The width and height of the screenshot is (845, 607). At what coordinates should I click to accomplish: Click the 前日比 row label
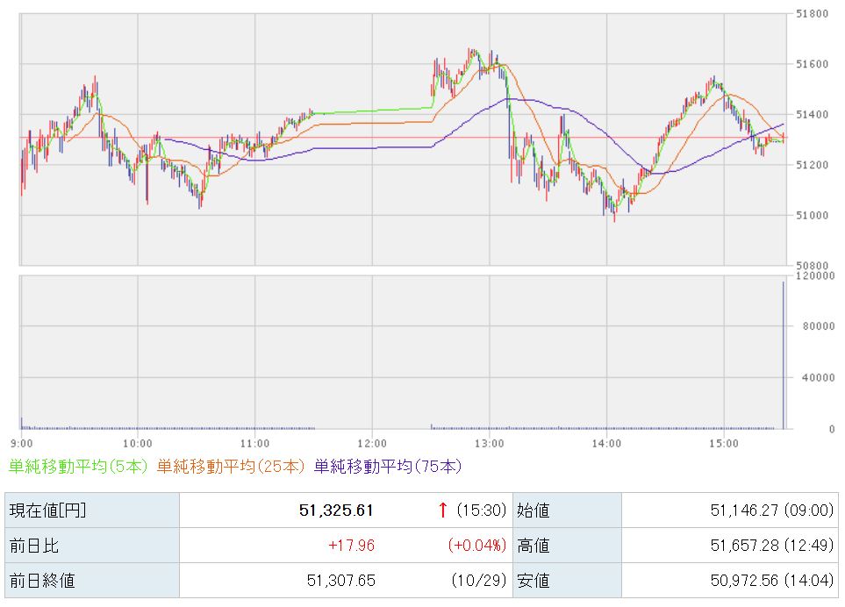click(33, 545)
